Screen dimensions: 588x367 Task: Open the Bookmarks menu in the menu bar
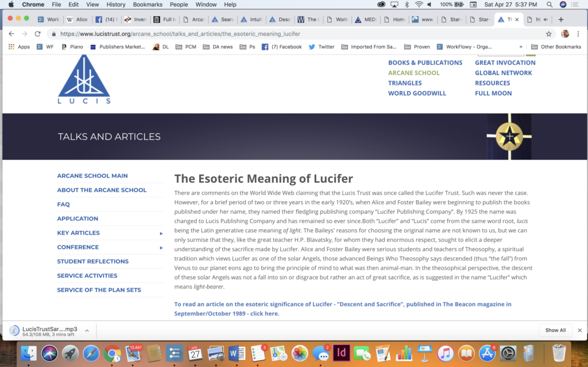point(148,5)
